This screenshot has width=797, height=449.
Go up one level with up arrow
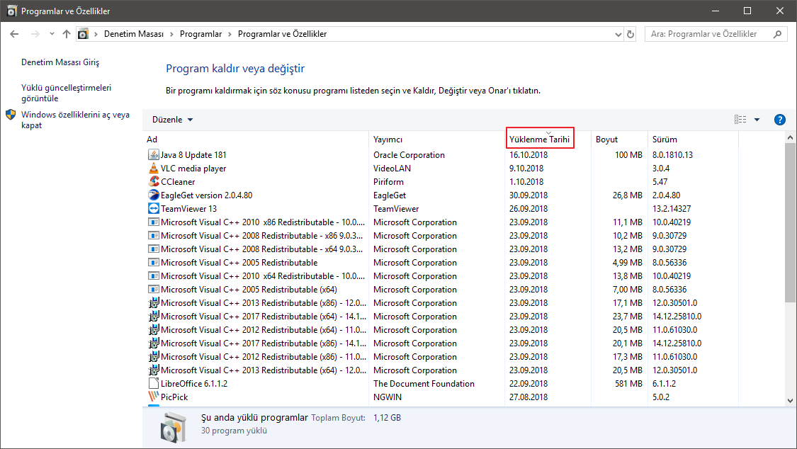tap(67, 34)
